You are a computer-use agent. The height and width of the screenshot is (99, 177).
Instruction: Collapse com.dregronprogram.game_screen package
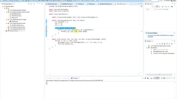(x=7, y=12)
